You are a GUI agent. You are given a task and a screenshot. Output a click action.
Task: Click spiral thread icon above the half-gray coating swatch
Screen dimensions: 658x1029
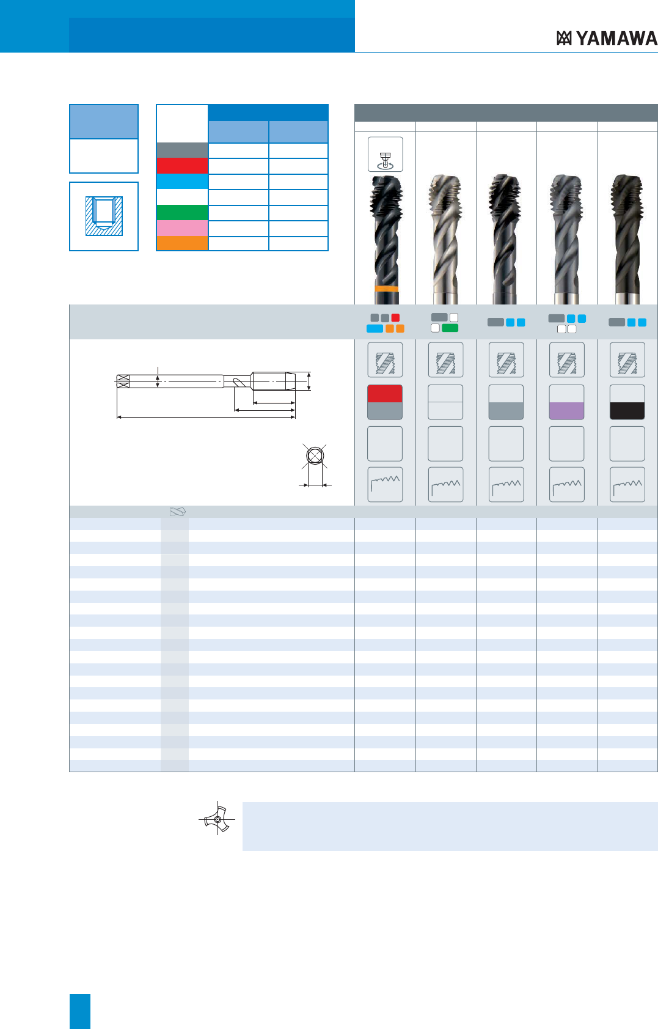point(506,360)
